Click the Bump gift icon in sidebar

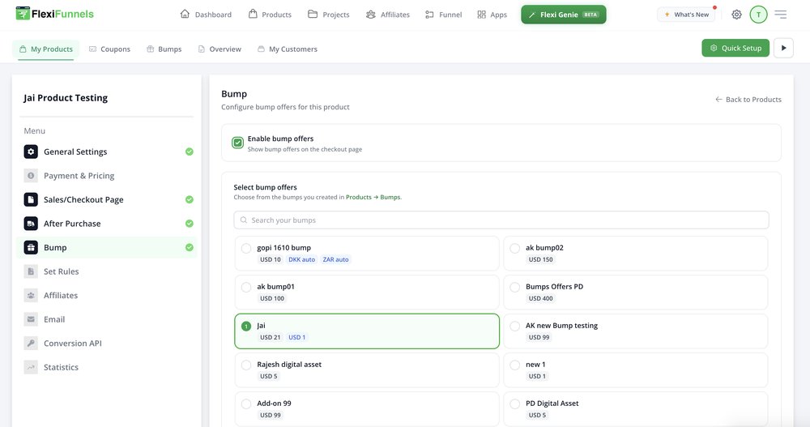click(x=31, y=248)
